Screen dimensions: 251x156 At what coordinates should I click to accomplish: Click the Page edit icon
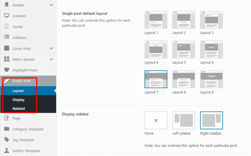pyautogui.click(x=6, y=118)
